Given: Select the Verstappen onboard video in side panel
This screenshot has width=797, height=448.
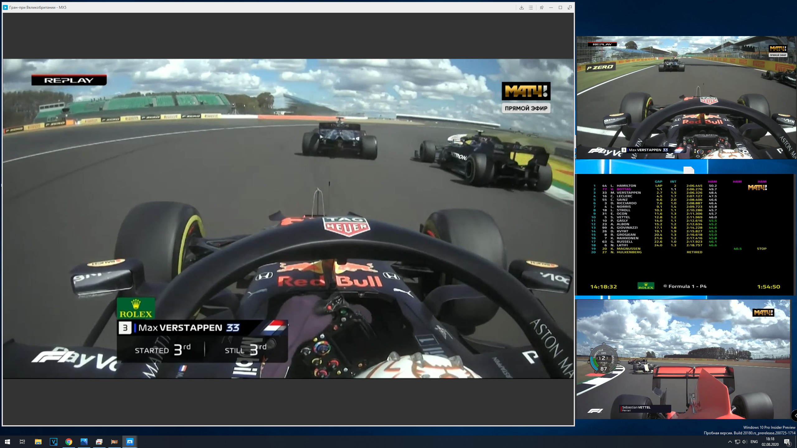Looking at the screenshot, I should 686,98.
